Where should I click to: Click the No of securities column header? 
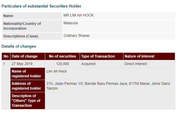click(x=63, y=56)
